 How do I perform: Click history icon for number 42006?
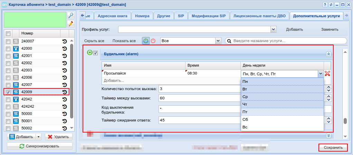pyautogui.click(x=65, y=78)
